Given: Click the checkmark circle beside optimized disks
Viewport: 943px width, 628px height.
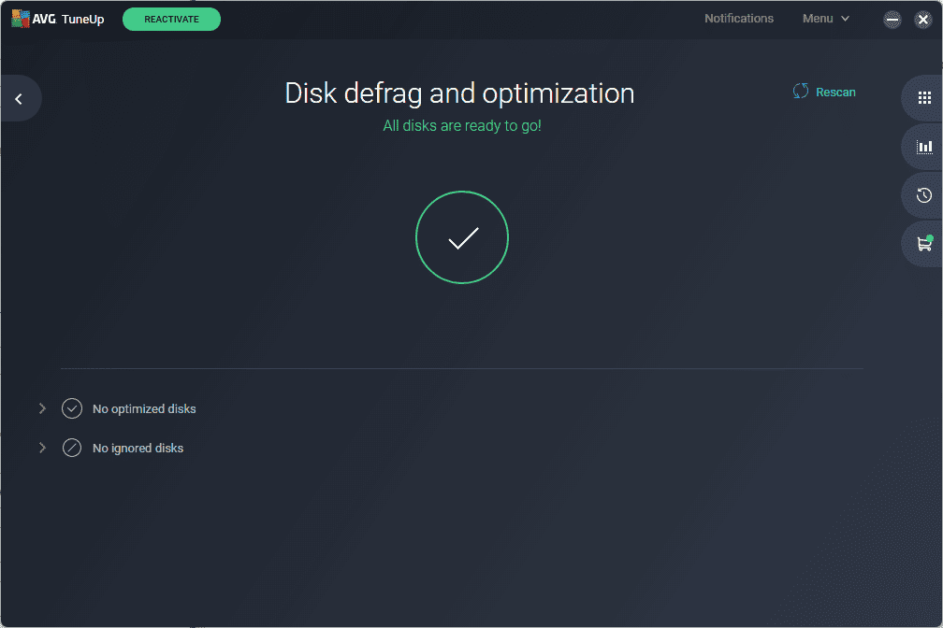Looking at the screenshot, I should (x=72, y=408).
